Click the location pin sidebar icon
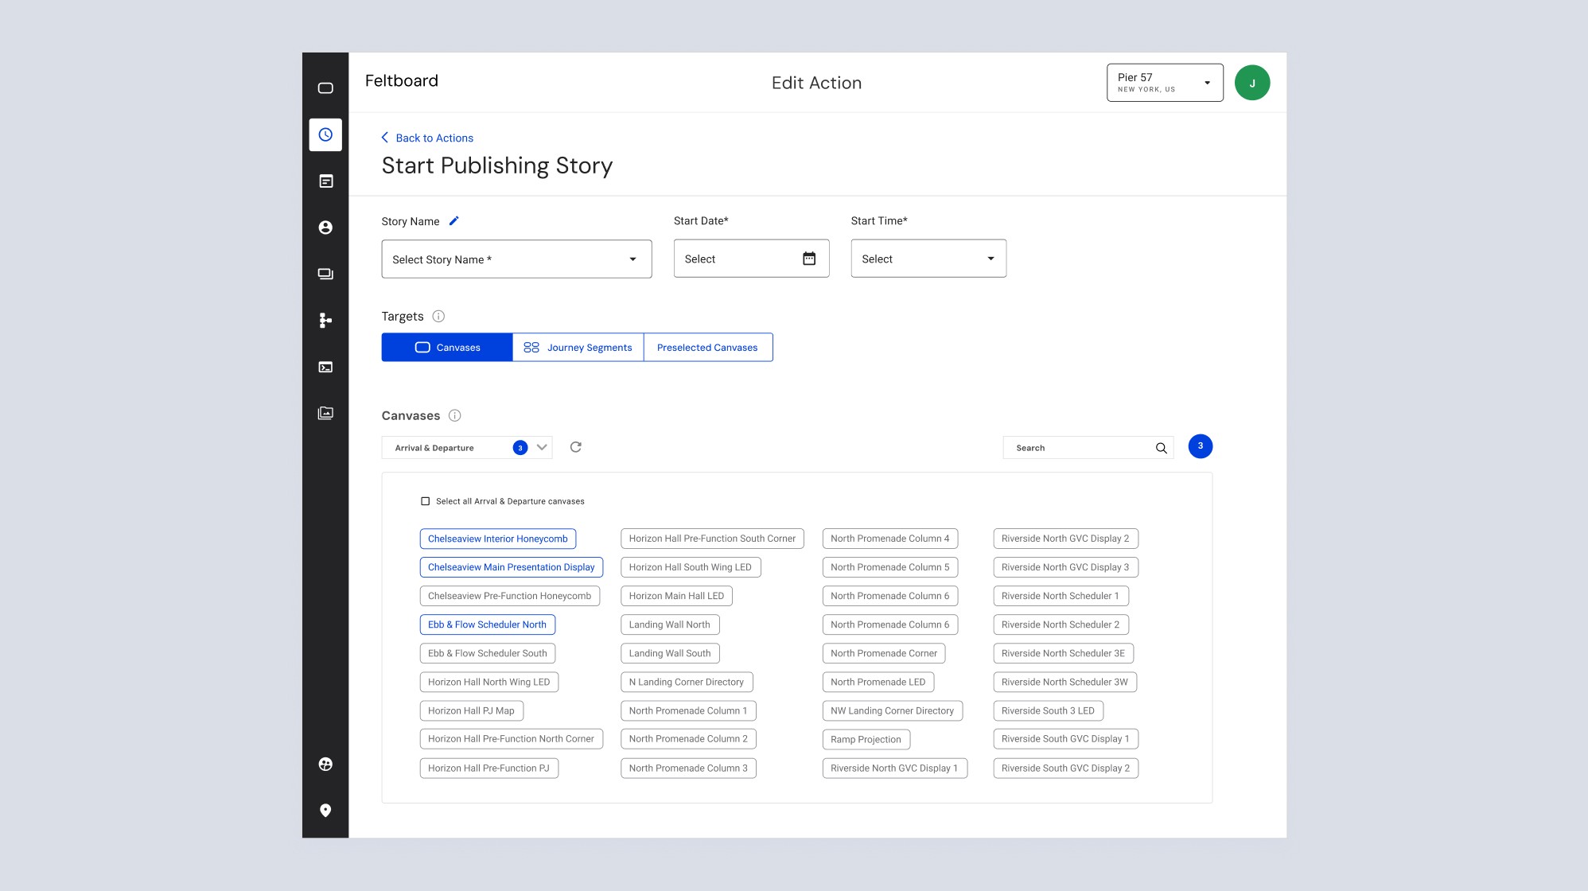1588x891 pixels. [x=325, y=810]
